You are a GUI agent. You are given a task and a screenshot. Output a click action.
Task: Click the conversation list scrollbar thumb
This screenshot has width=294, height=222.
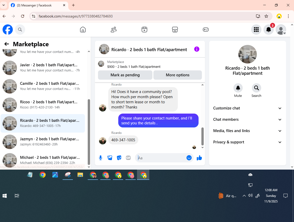89,132
